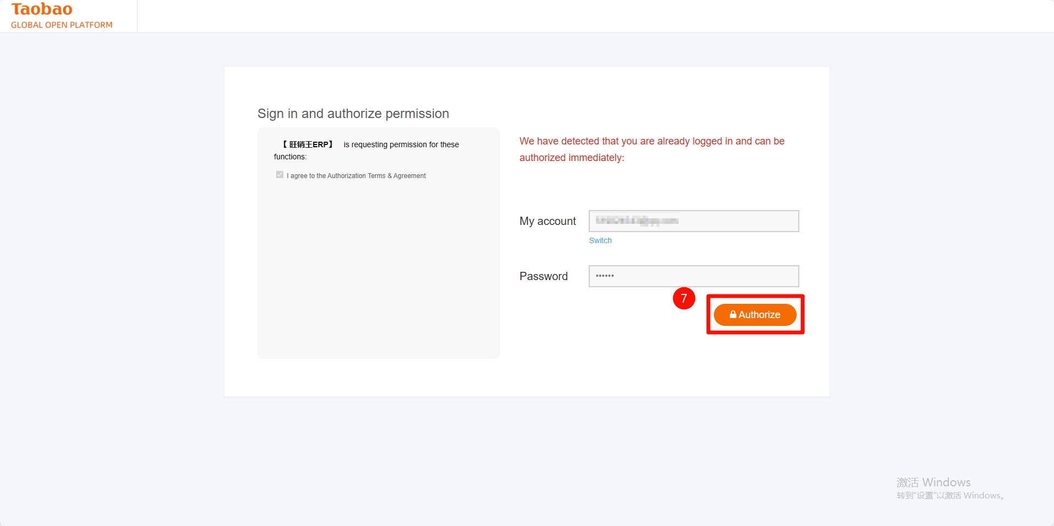Click the red step 7 badge
Viewport: 1054px width, 526px height.
[x=684, y=298]
